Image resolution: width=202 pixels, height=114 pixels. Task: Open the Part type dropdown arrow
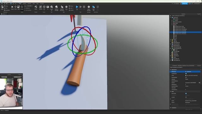44,10
